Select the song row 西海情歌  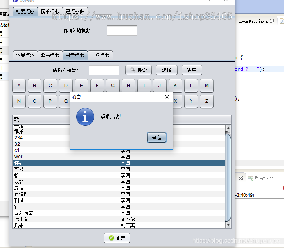coord(119,213)
